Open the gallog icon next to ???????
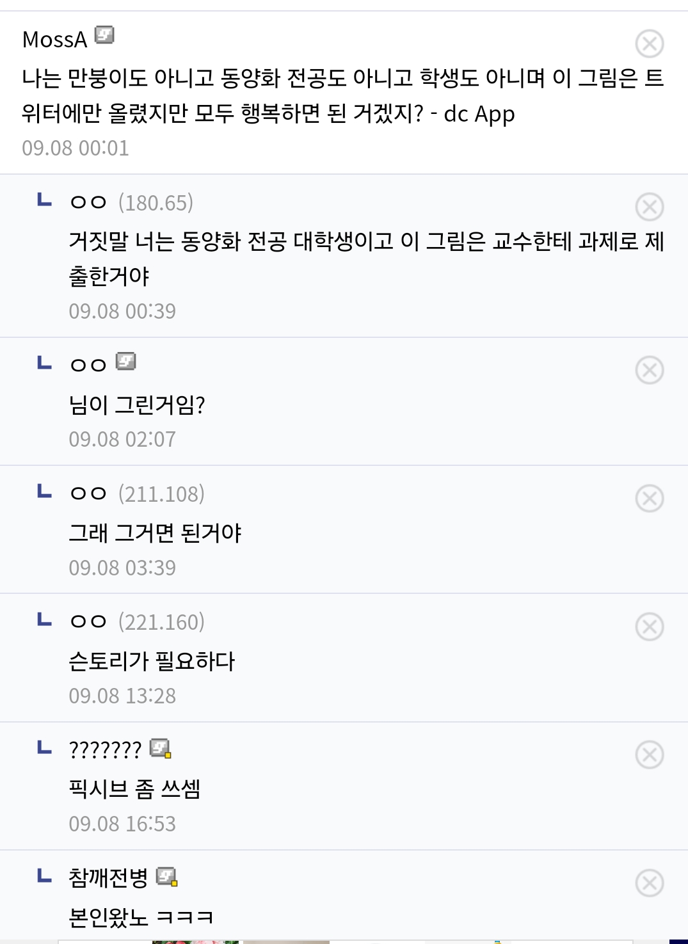688x944 pixels. 160,748
